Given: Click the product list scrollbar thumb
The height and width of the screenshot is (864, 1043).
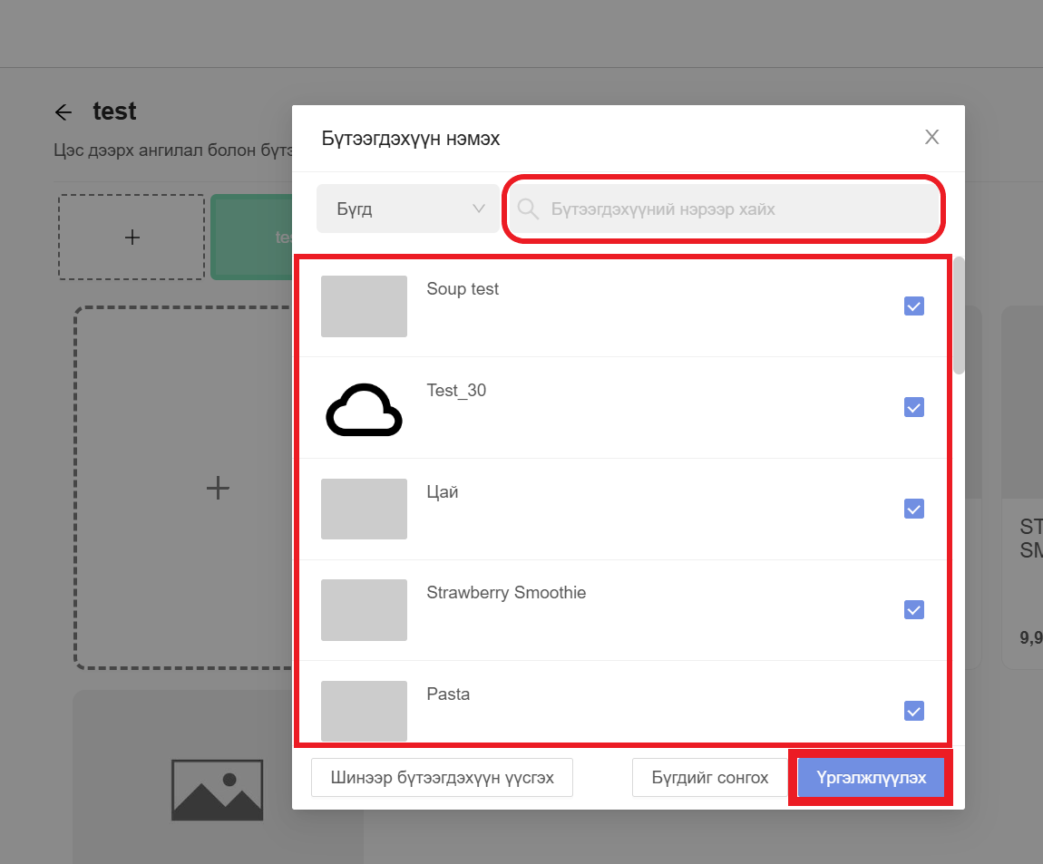Looking at the screenshot, I should click(959, 317).
